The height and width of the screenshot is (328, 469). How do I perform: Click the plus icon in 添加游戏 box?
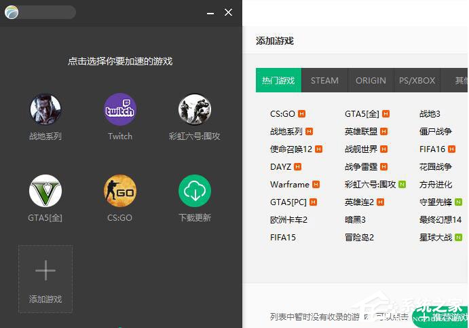pyautogui.click(x=45, y=270)
